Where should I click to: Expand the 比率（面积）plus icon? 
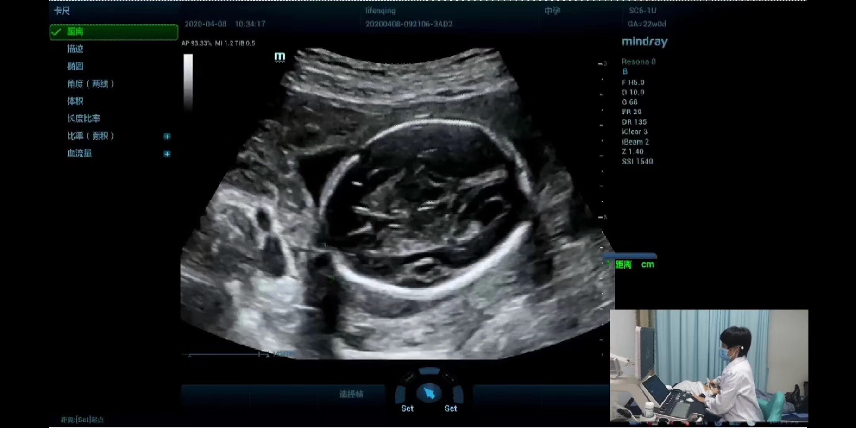(167, 136)
